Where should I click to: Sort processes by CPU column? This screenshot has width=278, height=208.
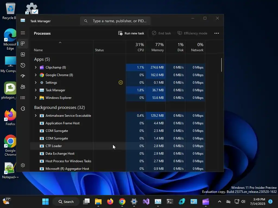click(x=136, y=47)
